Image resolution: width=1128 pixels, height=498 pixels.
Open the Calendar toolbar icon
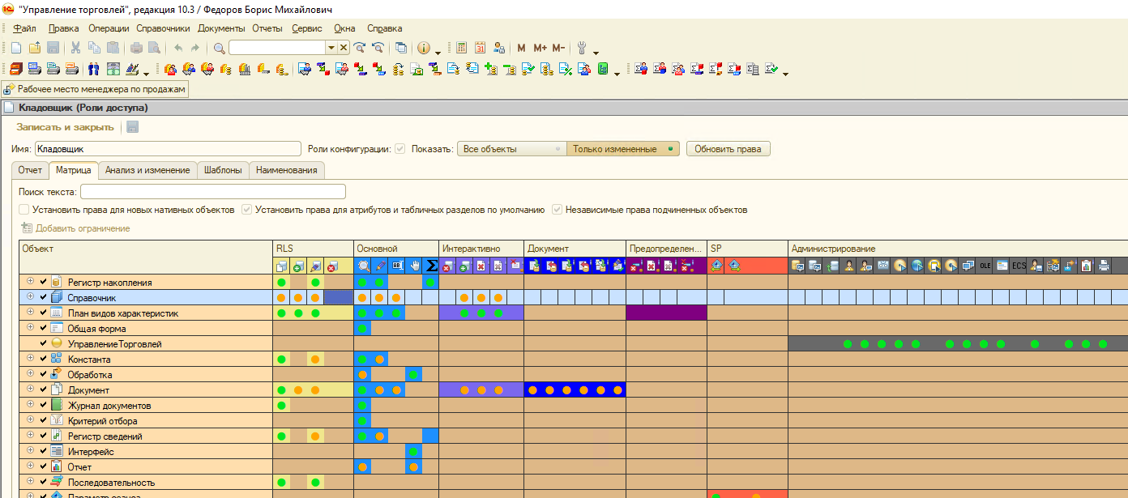(x=481, y=49)
